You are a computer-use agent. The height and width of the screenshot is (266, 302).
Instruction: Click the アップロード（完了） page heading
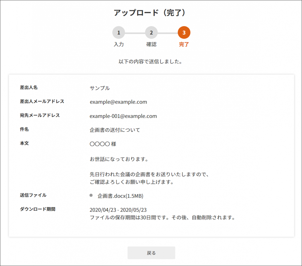pos(151,13)
